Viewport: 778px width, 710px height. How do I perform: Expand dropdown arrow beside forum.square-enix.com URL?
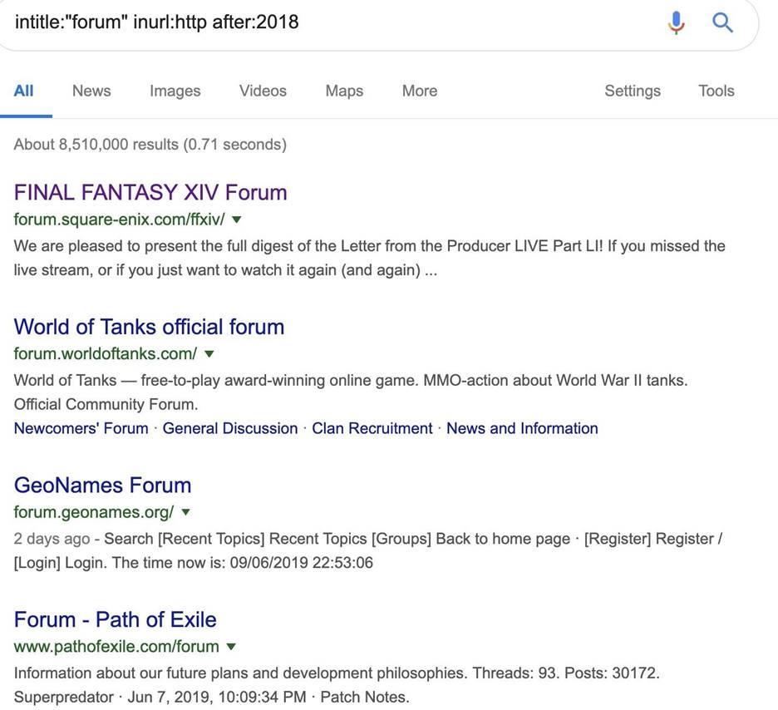tap(237, 219)
